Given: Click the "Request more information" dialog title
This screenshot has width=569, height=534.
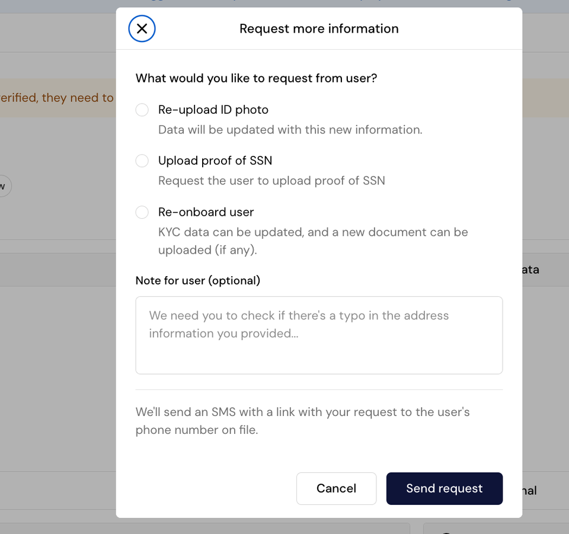Looking at the screenshot, I should point(319,28).
